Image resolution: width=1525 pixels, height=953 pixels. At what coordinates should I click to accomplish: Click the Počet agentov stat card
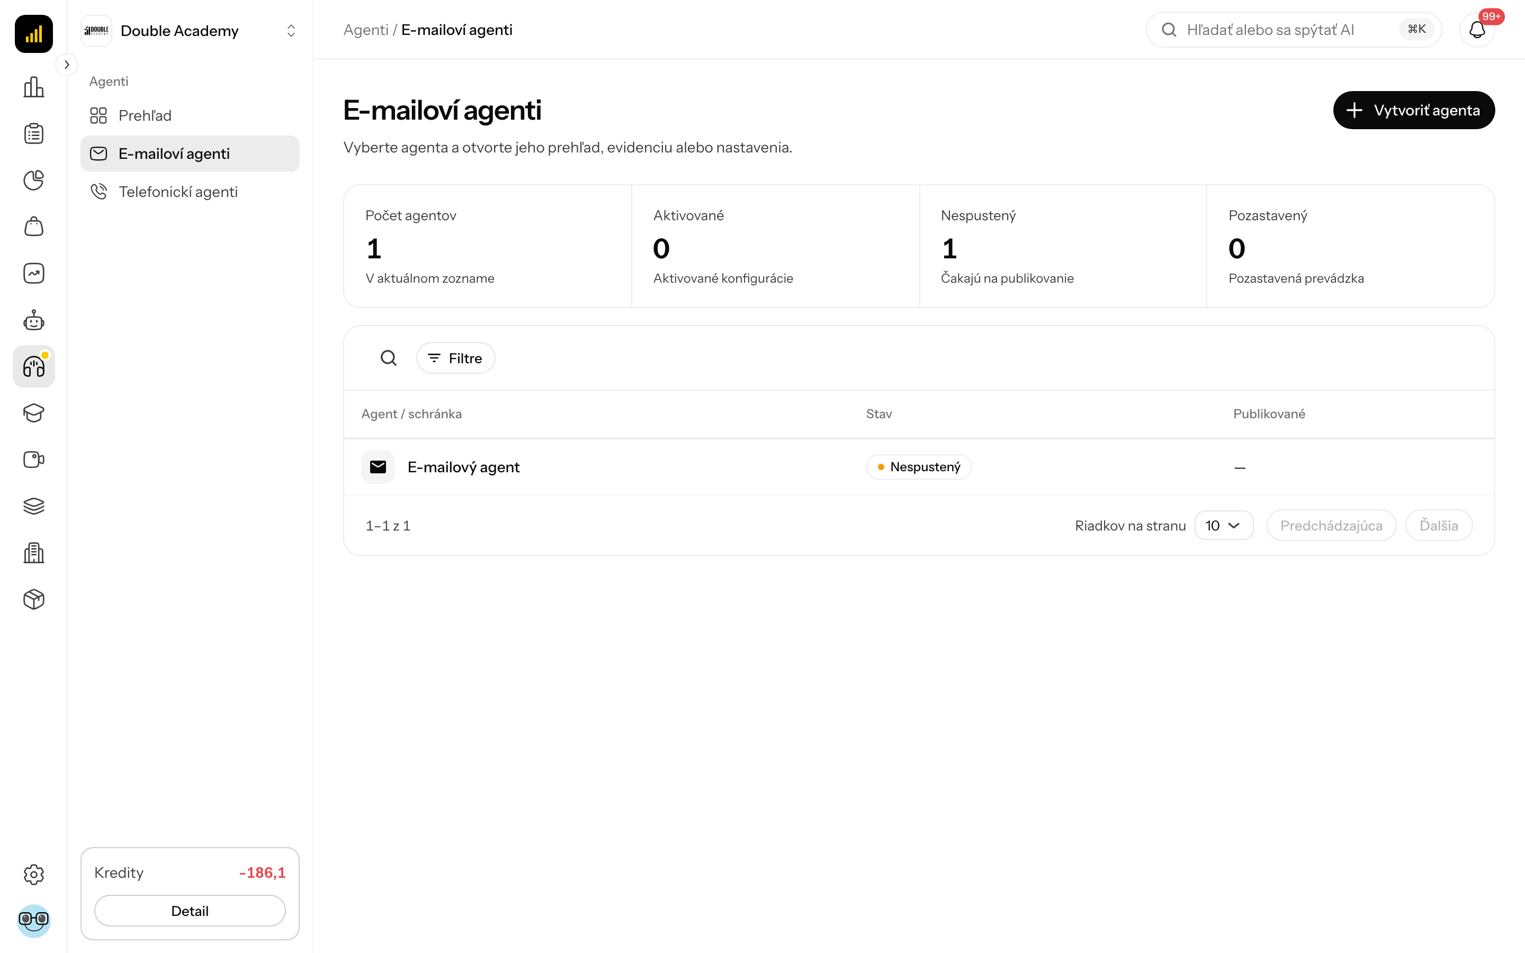(488, 246)
